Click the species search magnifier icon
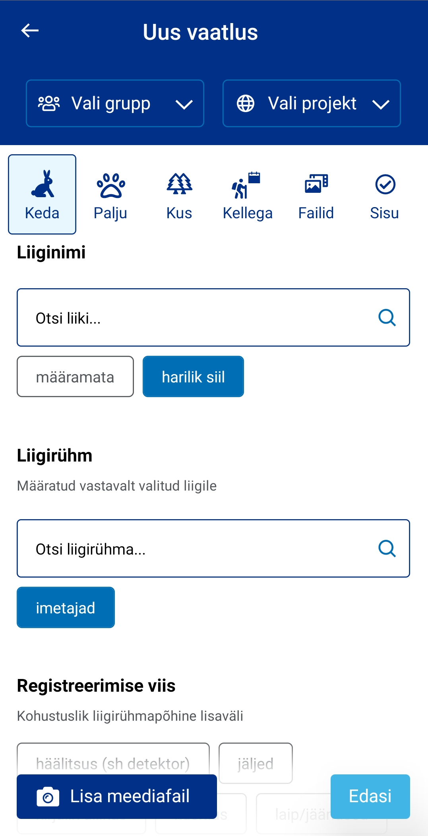The image size is (428, 836). tap(387, 317)
